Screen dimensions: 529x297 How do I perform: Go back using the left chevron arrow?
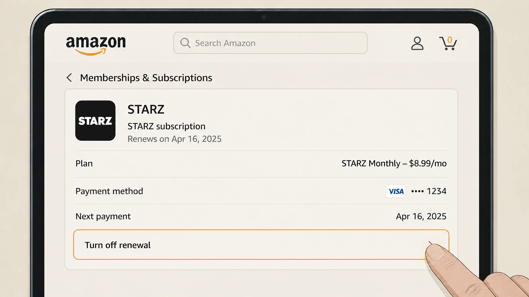[69, 78]
